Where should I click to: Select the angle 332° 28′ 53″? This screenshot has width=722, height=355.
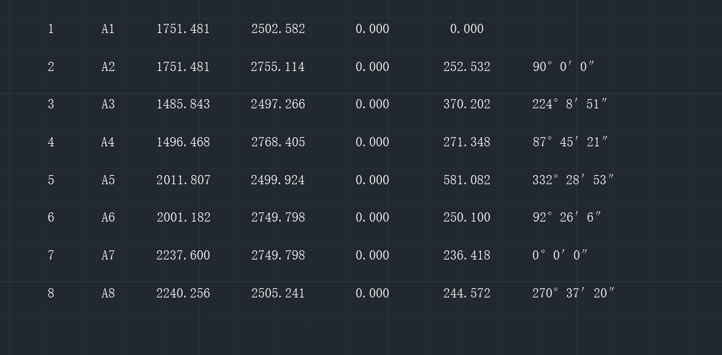tap(573, 180)
